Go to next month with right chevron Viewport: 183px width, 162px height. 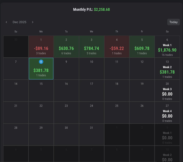[x=33, y=22]
